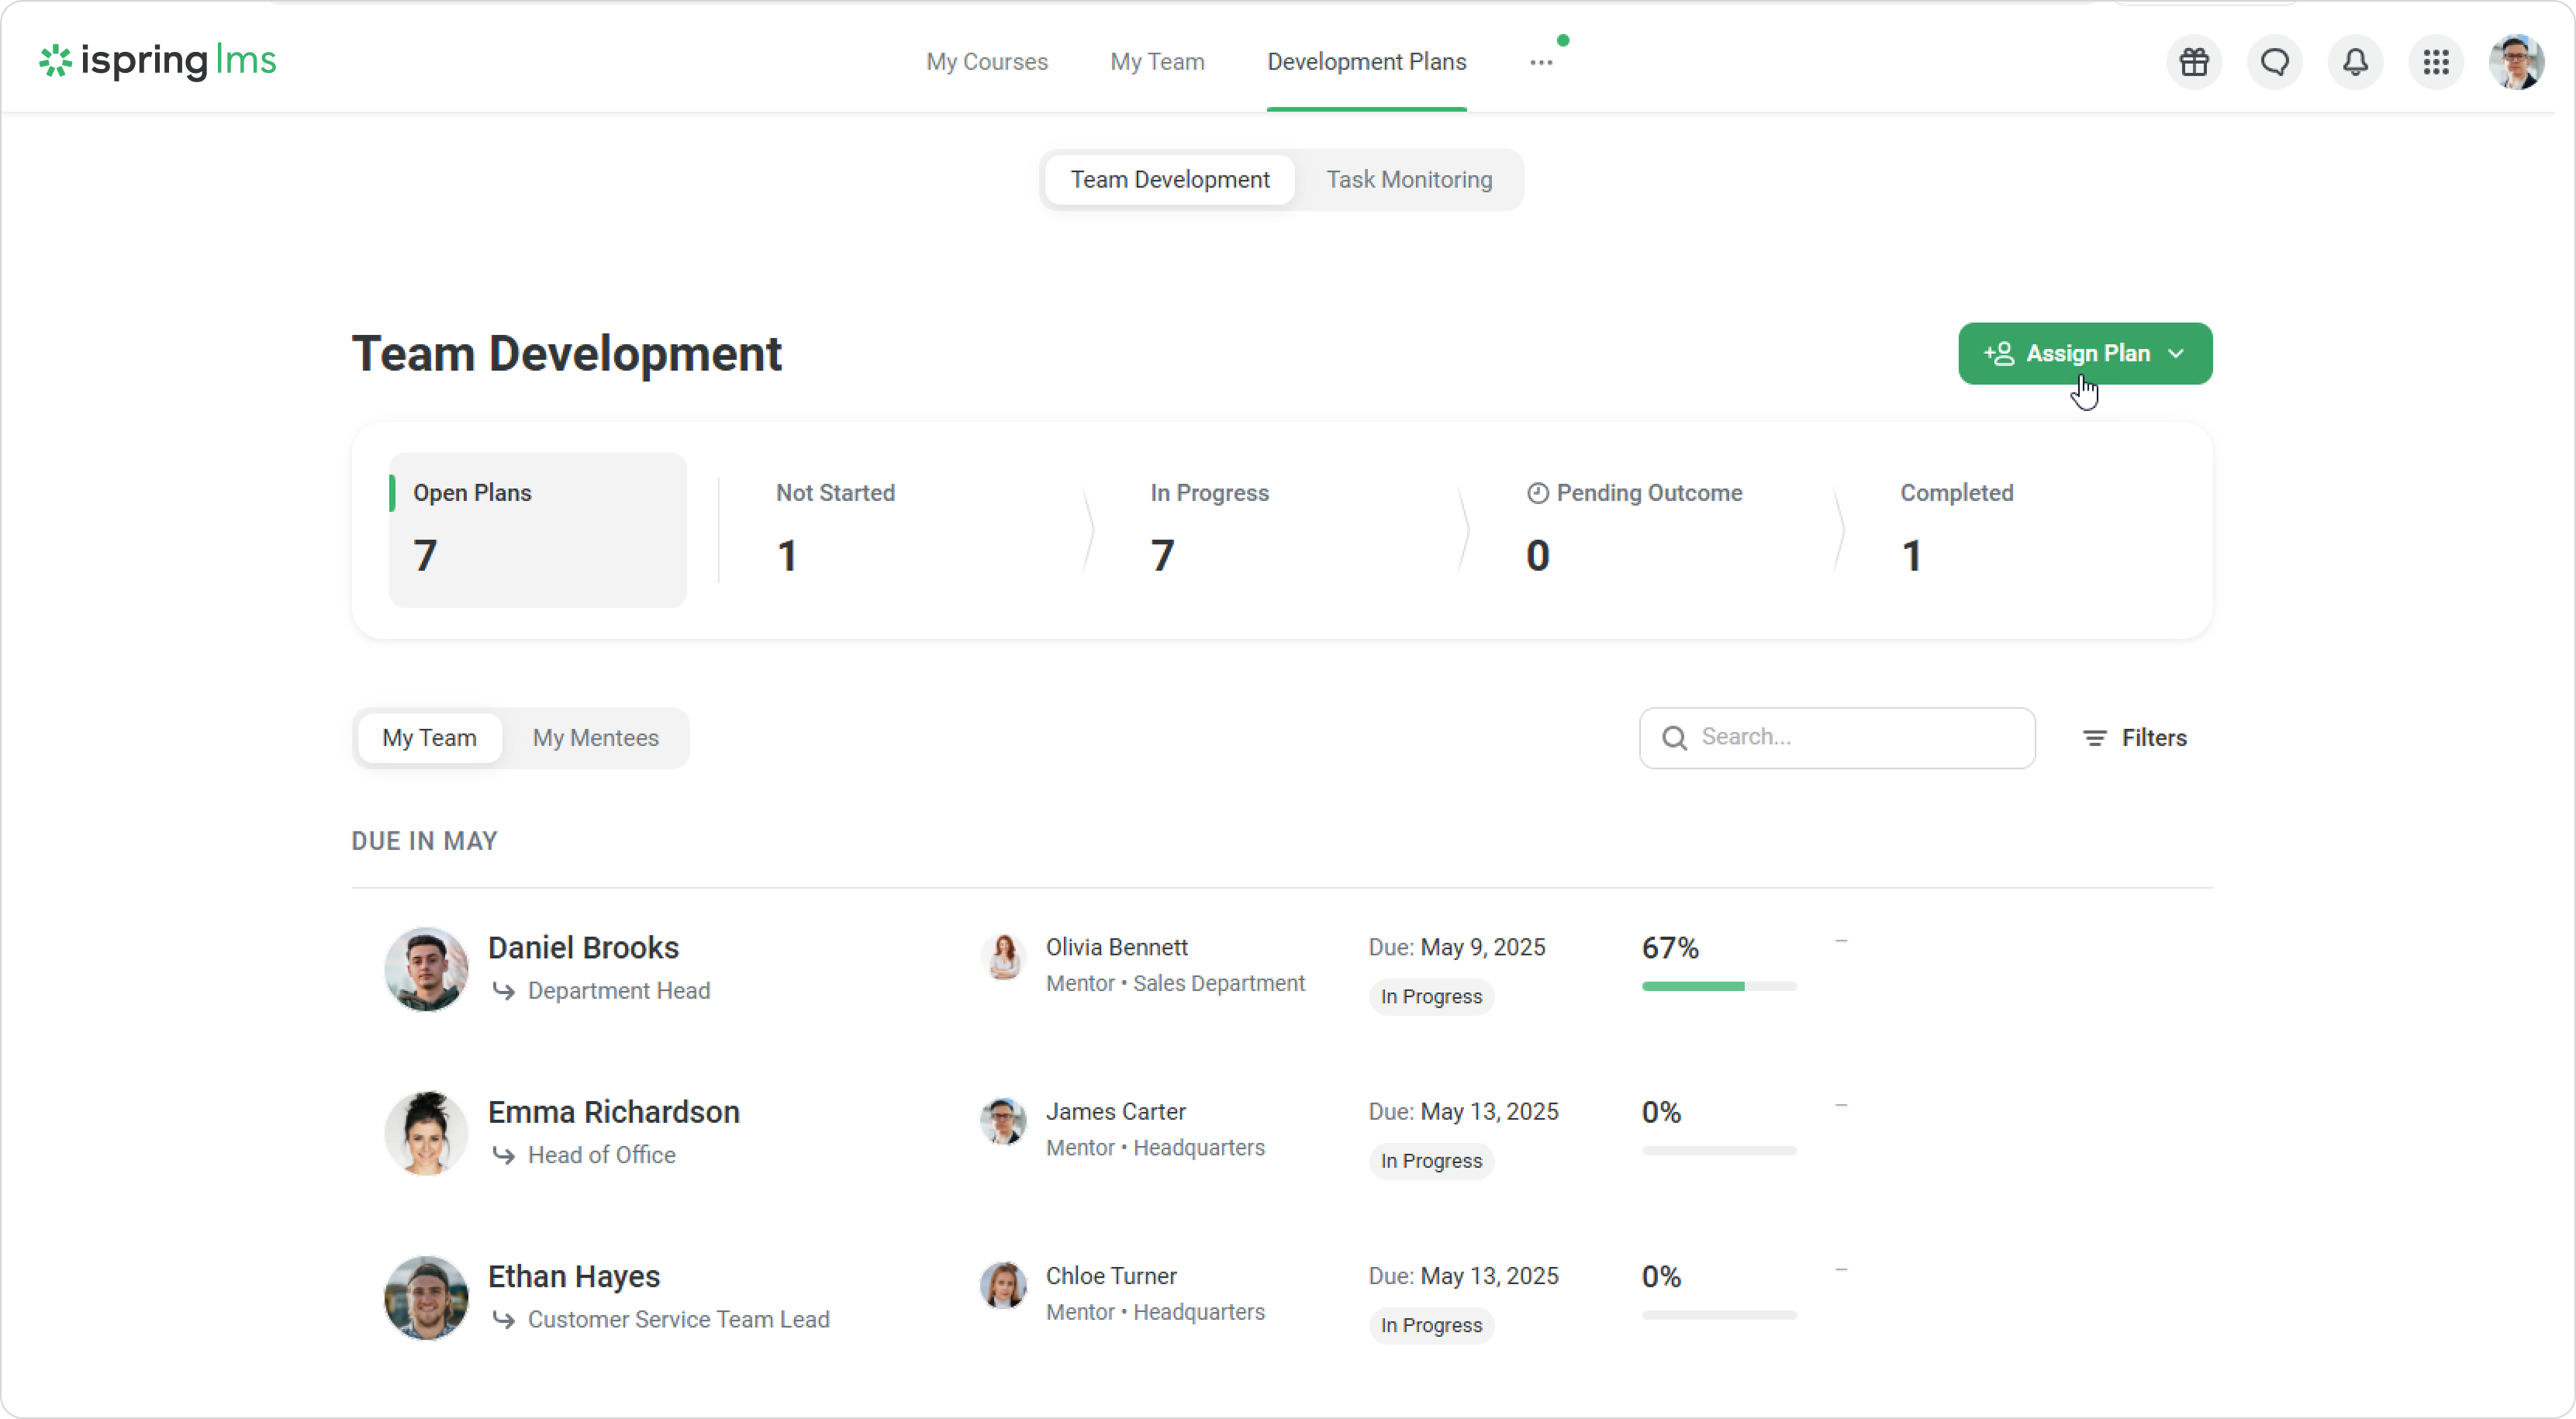Screen dimensions: 2576x1419
Task: Switch to the Task Monitoring view
Action: (x=1408, y=180)
